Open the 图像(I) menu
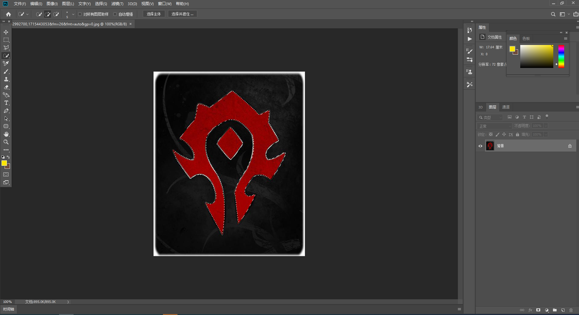The height and width of the screenshot is (315, 579). pyautogui.click(x=52, y=4)
